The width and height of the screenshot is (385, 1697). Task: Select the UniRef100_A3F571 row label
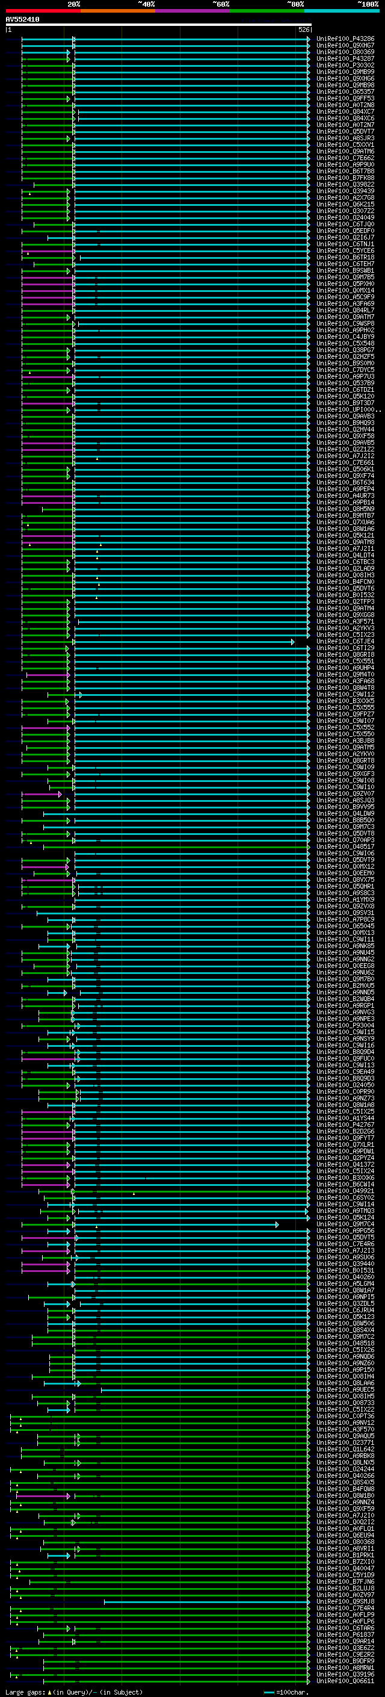[345, 622]
